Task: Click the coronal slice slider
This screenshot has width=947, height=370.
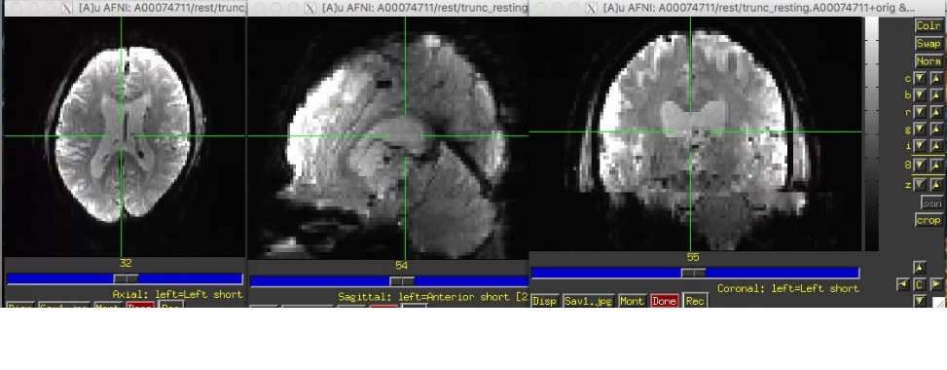Action: (x=695, y=274)
